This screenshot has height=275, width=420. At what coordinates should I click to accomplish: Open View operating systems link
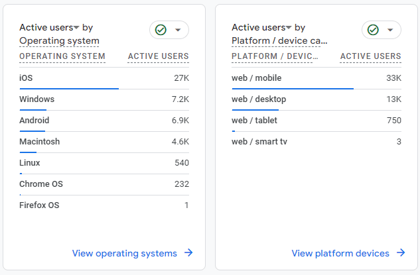coord(125,253)
